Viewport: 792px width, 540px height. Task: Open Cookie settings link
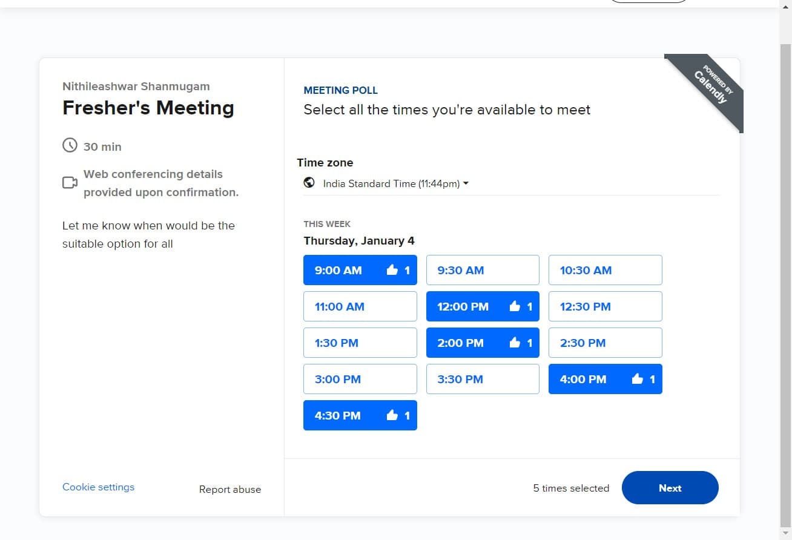tap(98, 487)
